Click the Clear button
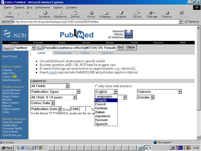The image size is (201, 151). pos(130,47)
